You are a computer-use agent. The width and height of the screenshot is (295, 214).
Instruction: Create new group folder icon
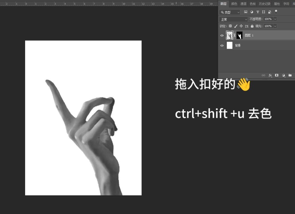click(x=290, y=75)
